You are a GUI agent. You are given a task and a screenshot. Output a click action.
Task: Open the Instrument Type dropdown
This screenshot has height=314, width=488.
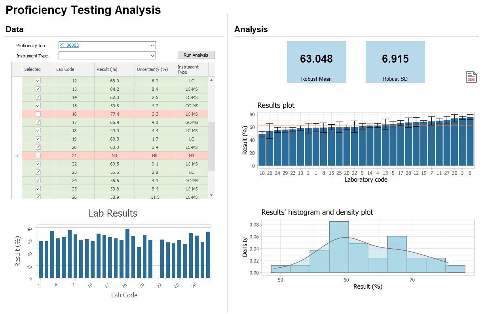152,56
